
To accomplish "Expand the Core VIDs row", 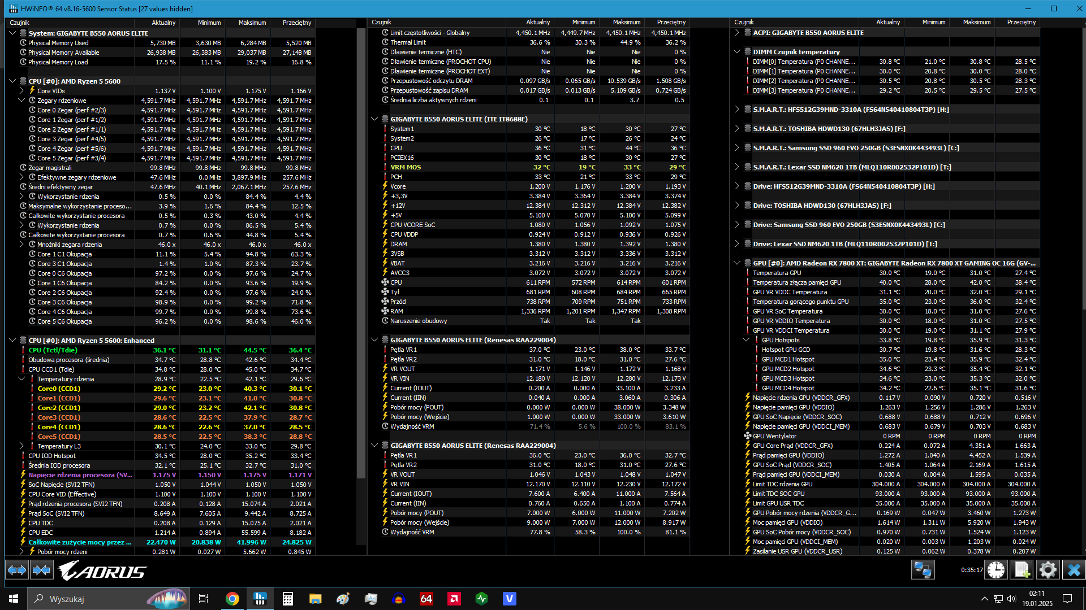I will (x=21, y=91).
